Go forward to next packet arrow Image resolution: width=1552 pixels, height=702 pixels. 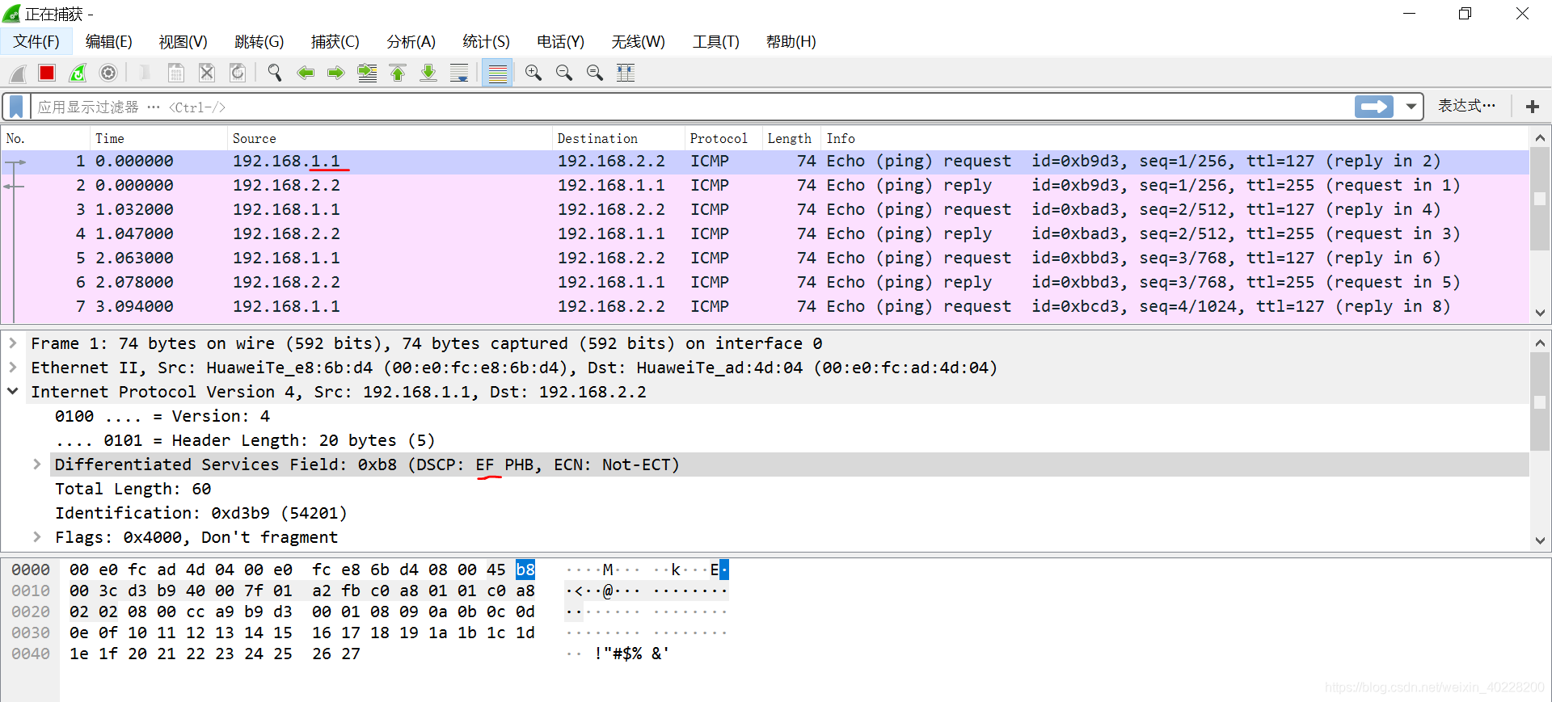coord(336,74)
